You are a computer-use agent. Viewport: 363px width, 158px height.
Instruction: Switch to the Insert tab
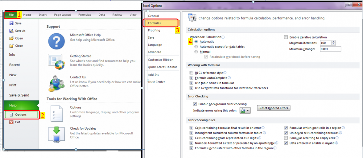43,14
